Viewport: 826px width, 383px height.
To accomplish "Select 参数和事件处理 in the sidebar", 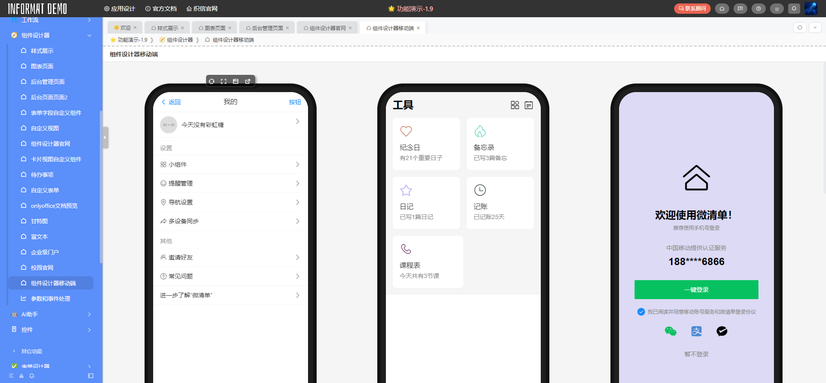I will click(51, 299).
